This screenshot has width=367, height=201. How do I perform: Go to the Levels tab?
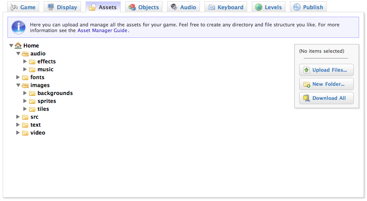coord(268,7)
